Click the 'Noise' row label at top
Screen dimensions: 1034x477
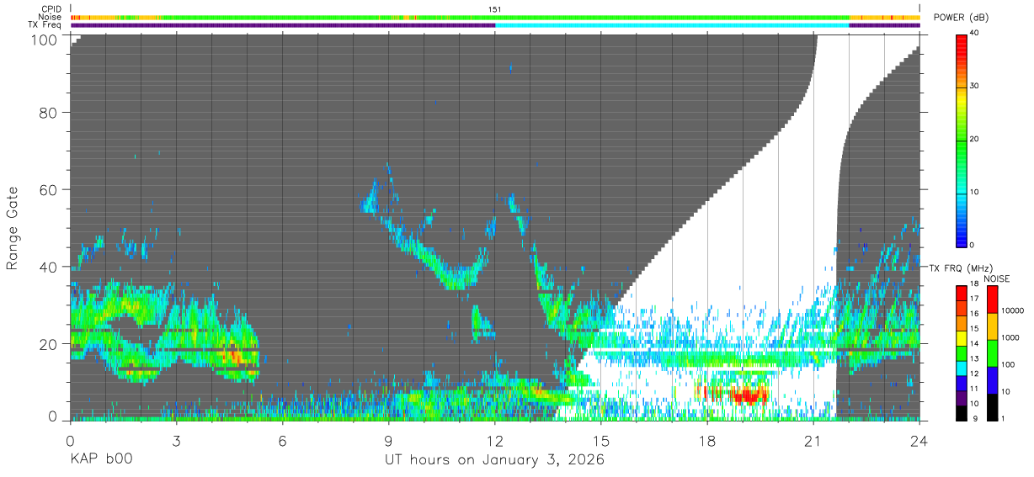pyautogui.click(x=49, y=17)
